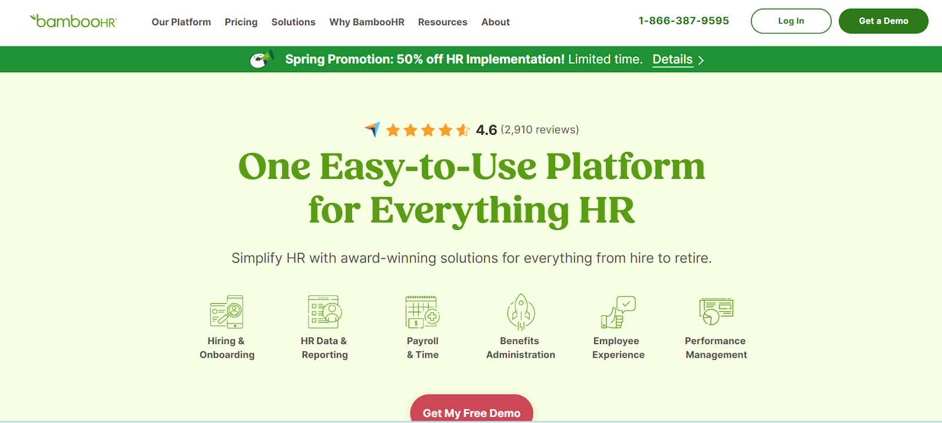Click the Performance Management label

[716, 348]
